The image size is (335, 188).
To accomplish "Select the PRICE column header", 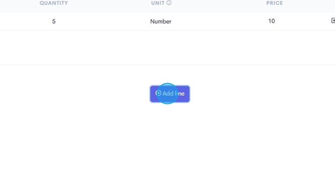I will pyautogui.click(x=274, y=3).
